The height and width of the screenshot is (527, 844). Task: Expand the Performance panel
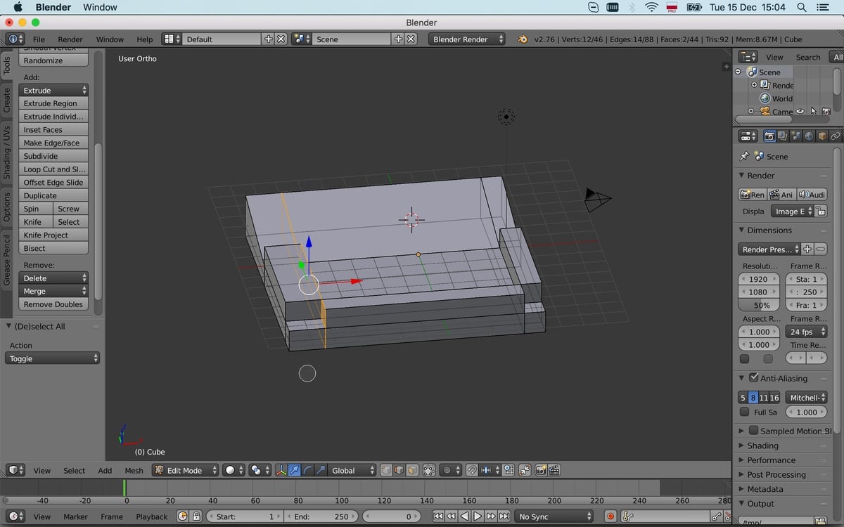pos(769,460)
